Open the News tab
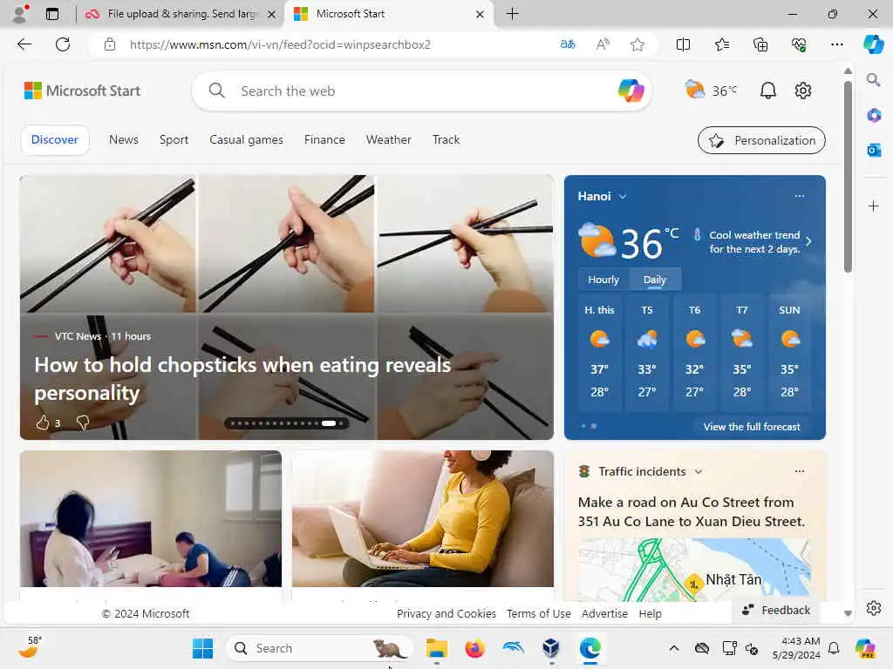 [124, 140]
